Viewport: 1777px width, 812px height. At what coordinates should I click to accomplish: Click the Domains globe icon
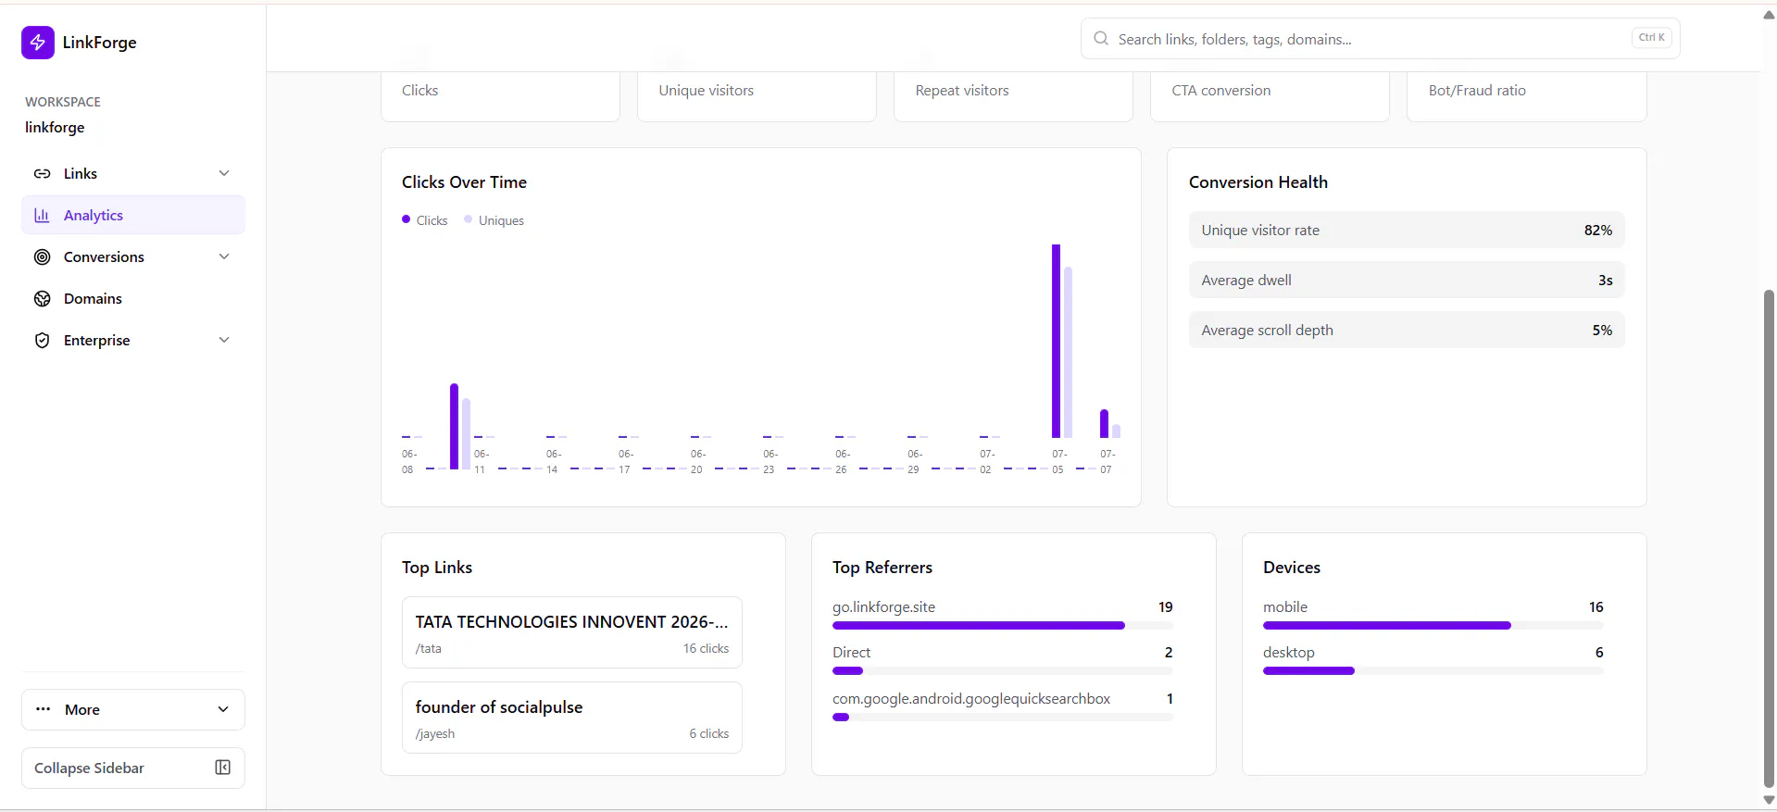(42, 299)
